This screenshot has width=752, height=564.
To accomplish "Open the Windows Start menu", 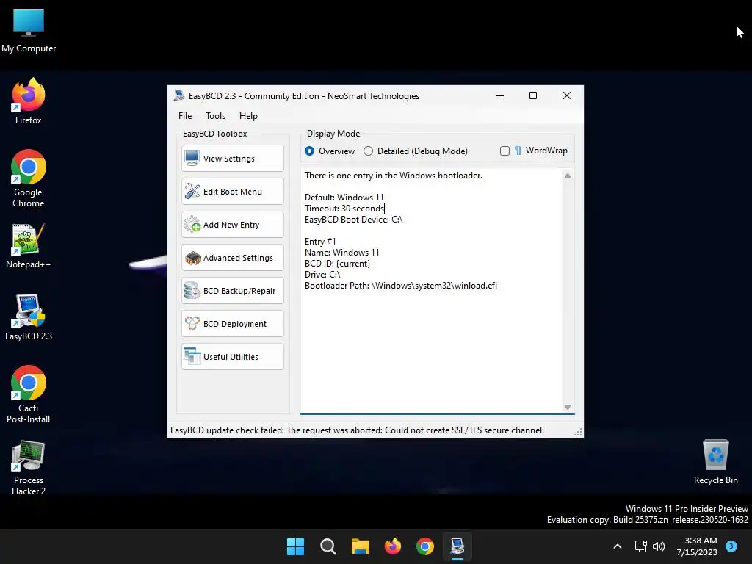I will [295, 546].
